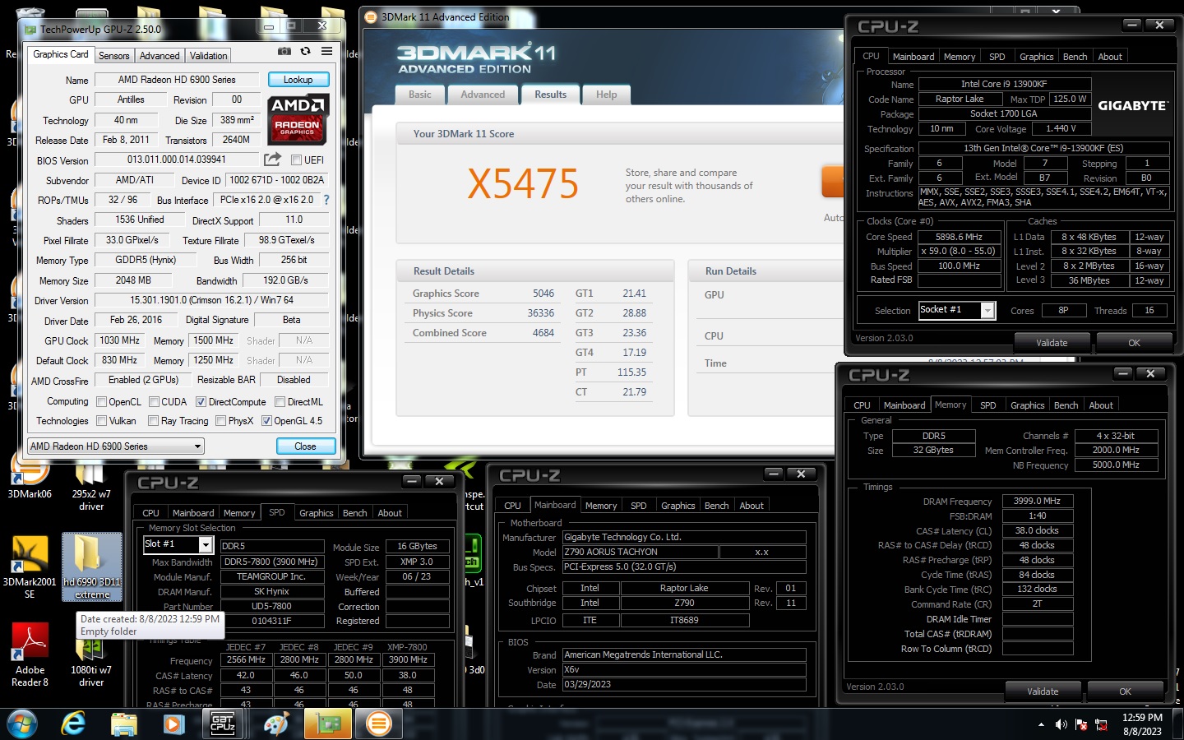The width and height of the screenshot is (1184, 740).
Task: Open Windows Media Player from the taskbar
Action: coord(173,724)
